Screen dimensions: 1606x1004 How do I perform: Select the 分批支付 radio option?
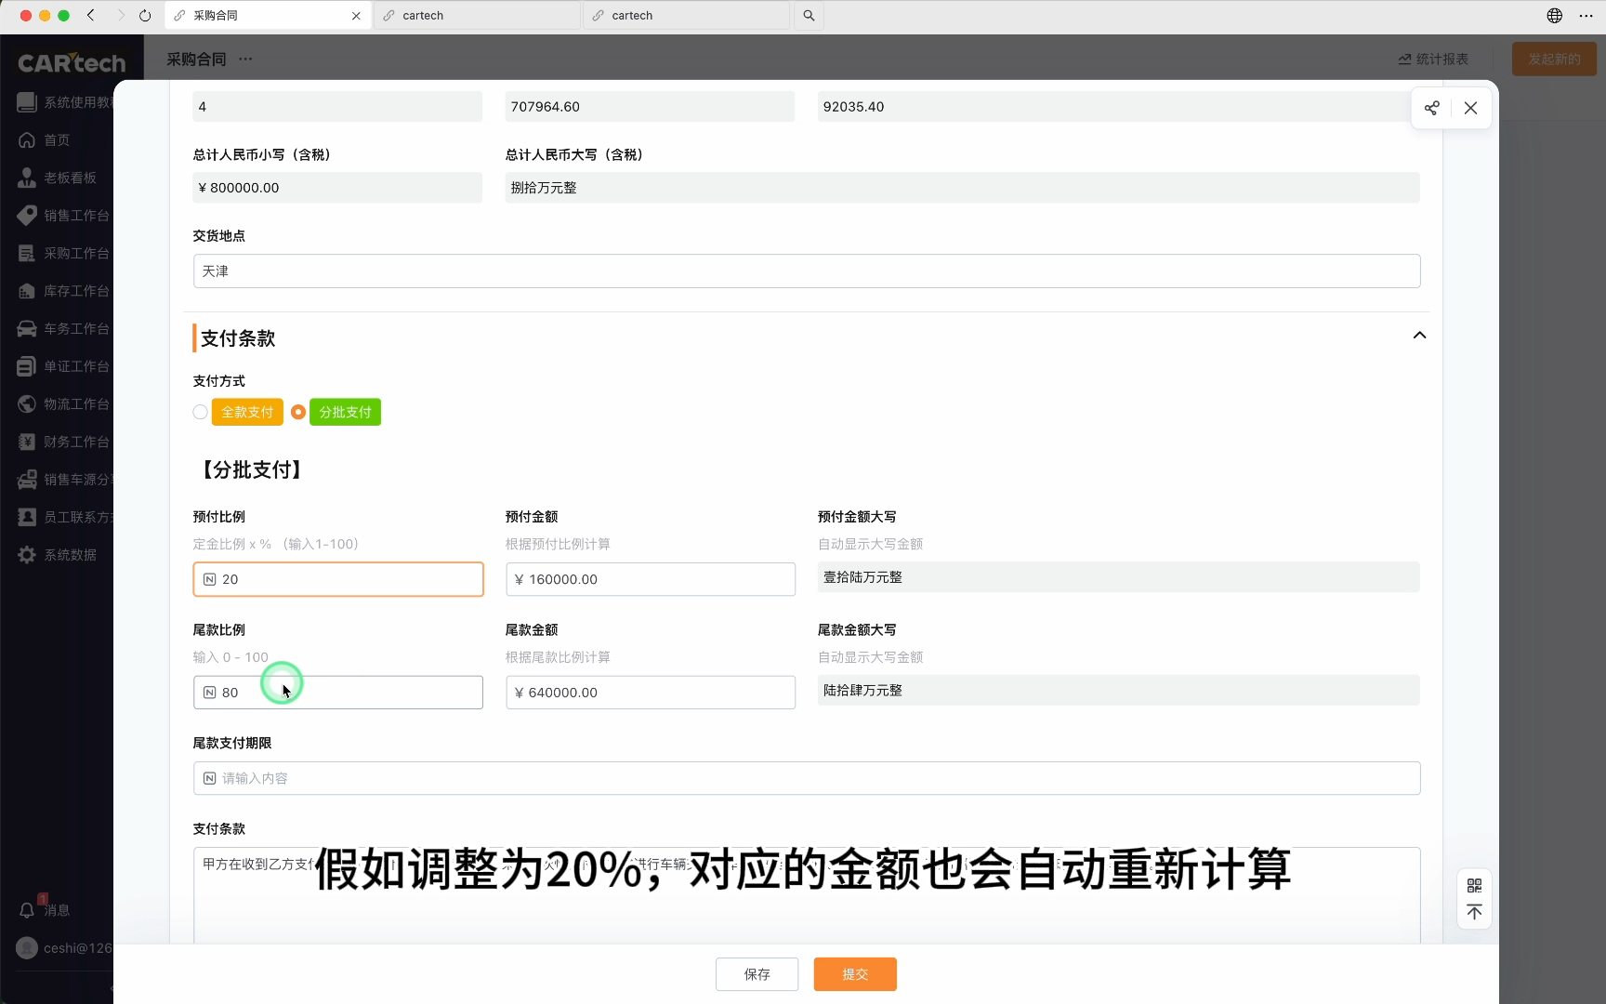[x=298, y=412]
